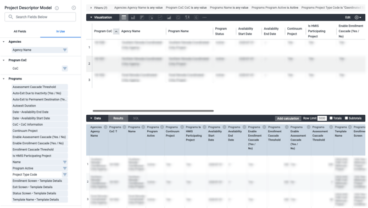Click filter icon on CoC field

(65, 69)
